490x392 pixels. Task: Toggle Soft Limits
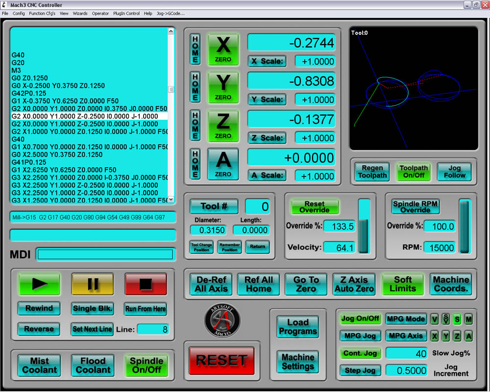(403, 284)
